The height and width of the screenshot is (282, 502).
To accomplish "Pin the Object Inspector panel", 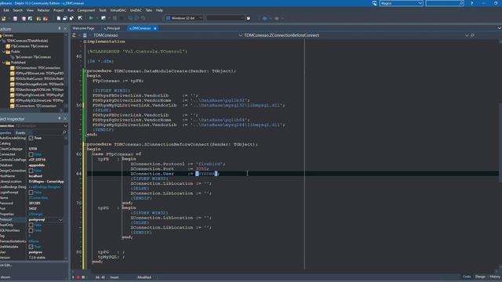I will [60, 118].
